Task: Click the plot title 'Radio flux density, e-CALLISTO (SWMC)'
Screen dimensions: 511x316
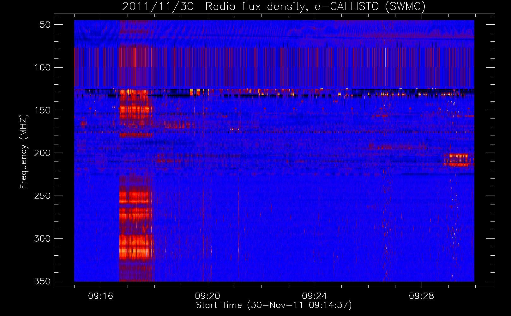Action: (316, 7)
